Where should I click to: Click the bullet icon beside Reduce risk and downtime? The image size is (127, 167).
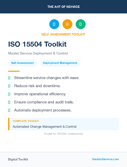(9, 86)
